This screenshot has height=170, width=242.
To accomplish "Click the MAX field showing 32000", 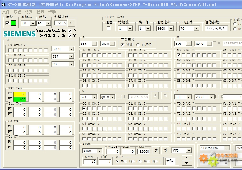I will 143,152.
